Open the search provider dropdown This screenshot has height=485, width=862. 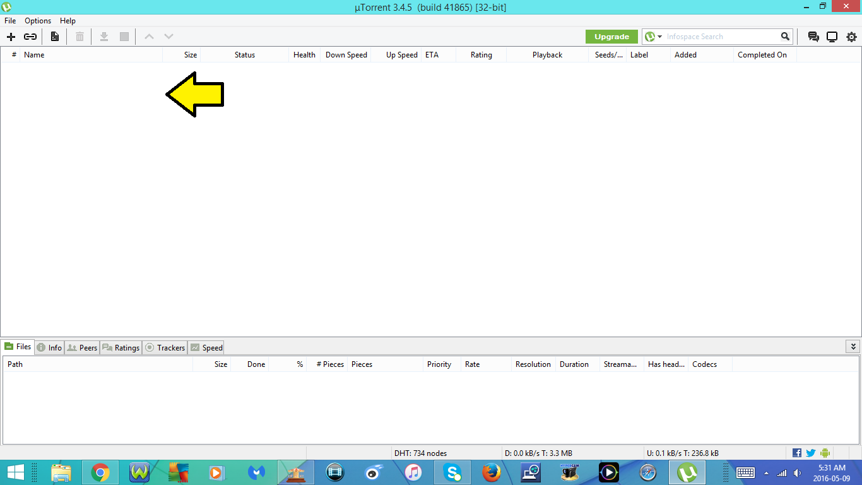point(654,37)
